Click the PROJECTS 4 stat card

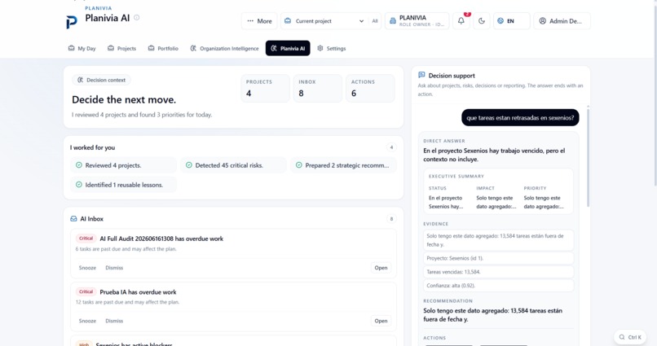(x=265, y=88)
